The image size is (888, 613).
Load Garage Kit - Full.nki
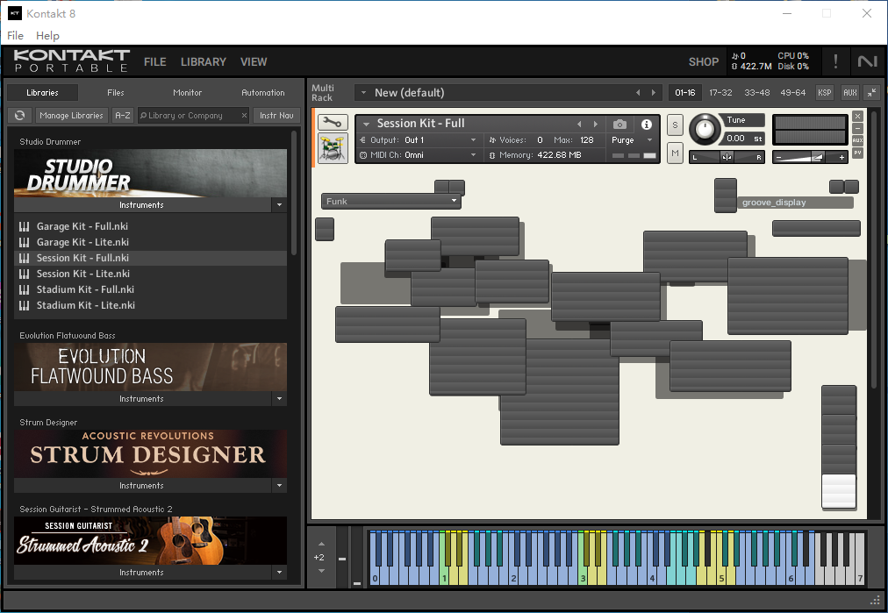tap(151, 226)
